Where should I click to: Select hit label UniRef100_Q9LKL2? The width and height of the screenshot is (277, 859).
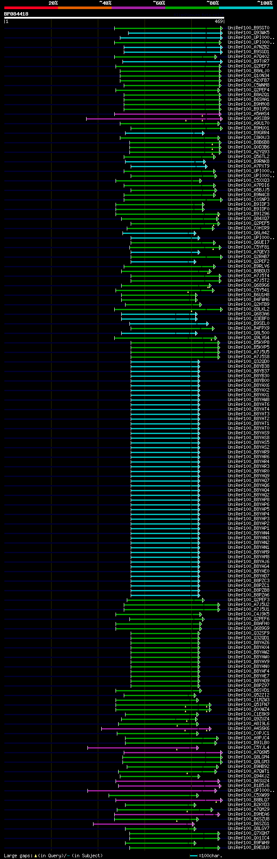pyautogui.click(x=248, y=309)
